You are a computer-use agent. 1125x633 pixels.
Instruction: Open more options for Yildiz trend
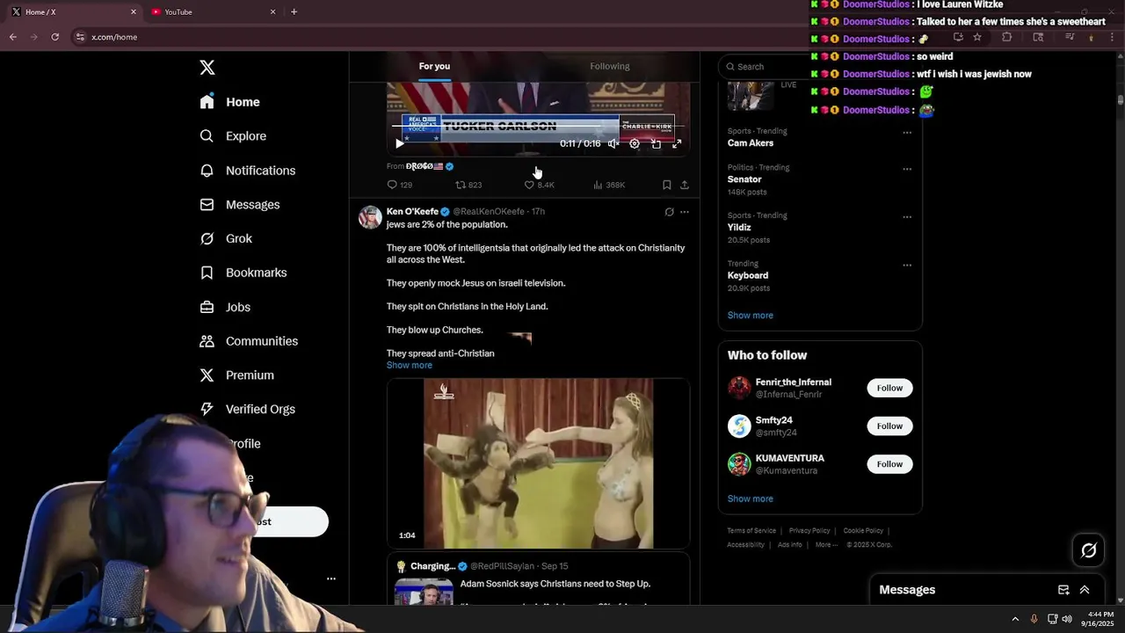pyautogui.click(x=907, y=217)
